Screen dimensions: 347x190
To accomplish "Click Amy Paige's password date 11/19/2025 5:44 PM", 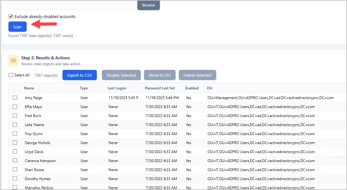I will pyautogui.click(x=162, y=98).
